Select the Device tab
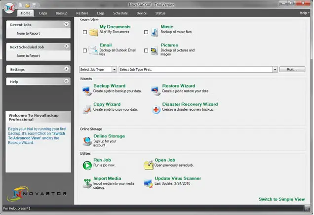 [x=142, y=13]
